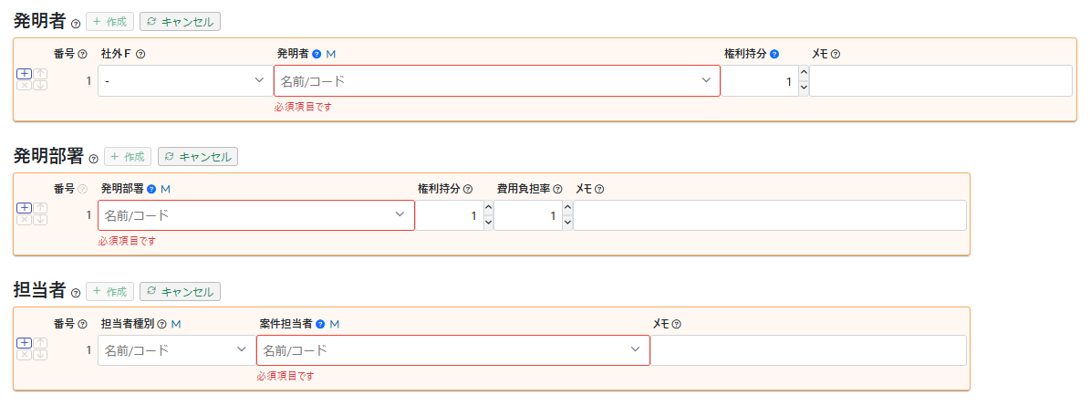
Task: Click the add-row plus icon in 担当者 section
Action: tap(24, 343)
